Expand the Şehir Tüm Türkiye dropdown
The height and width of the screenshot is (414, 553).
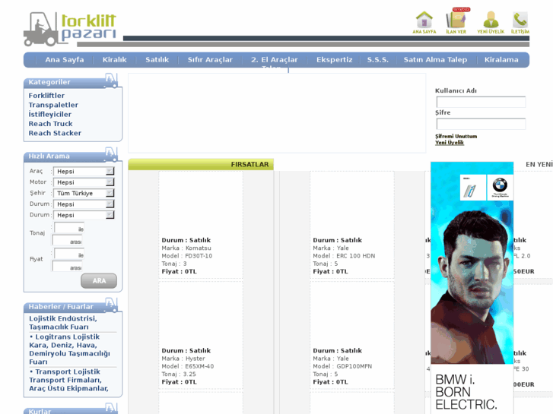click(84, 193)
